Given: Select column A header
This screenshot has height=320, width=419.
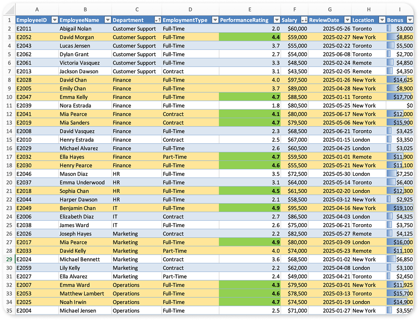Looking at the screenshot, I should point(37,9).
